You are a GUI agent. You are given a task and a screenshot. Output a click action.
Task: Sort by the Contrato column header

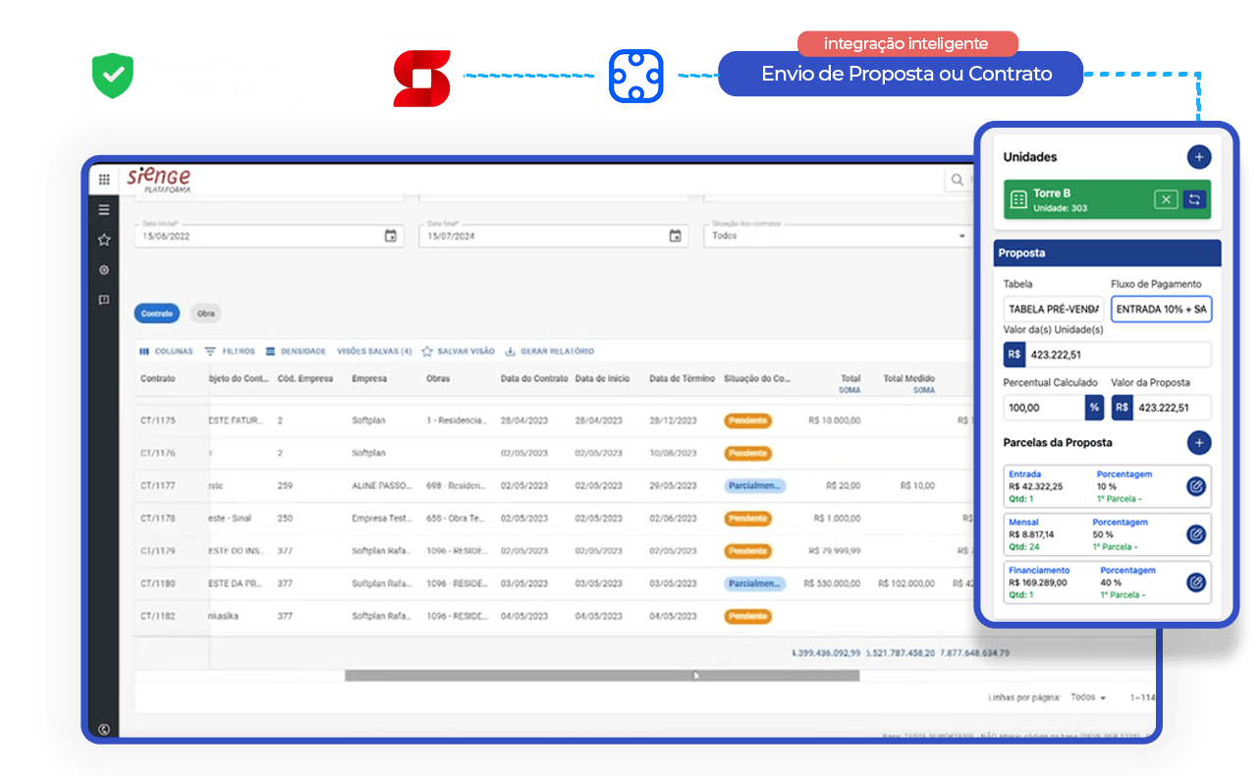click(x=158, y=378)
